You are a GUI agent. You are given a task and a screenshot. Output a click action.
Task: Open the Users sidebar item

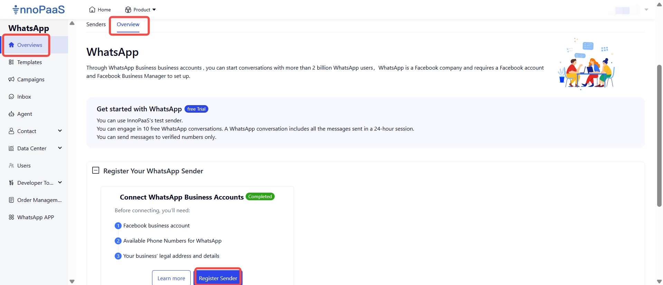point(34,165)
